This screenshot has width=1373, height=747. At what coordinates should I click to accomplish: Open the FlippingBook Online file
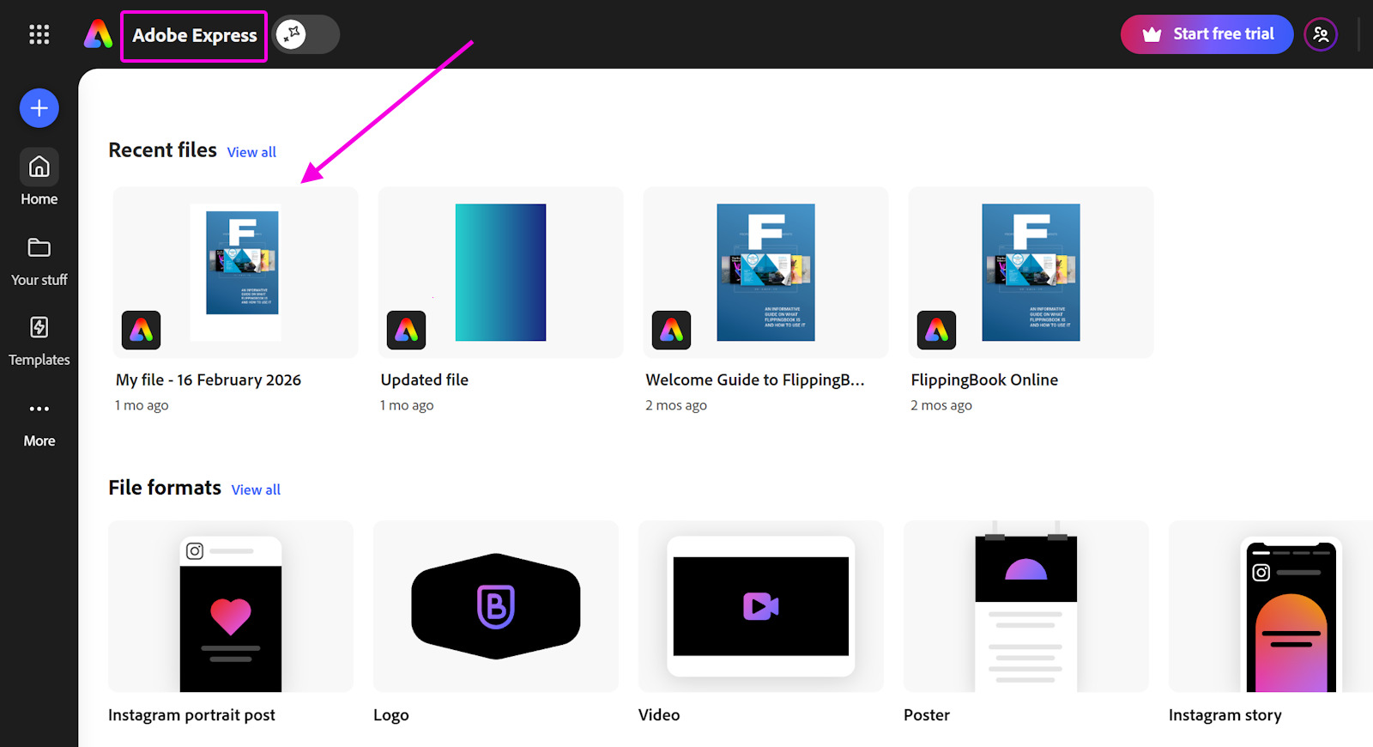[x=1031, y=272]
